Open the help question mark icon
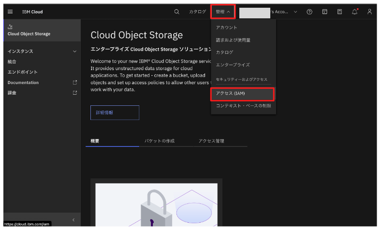 pyautogui.click(x=309, y=12)
